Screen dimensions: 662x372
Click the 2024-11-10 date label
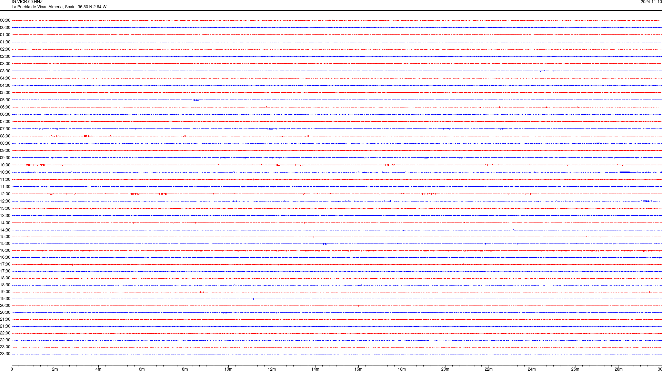[651, 2]
